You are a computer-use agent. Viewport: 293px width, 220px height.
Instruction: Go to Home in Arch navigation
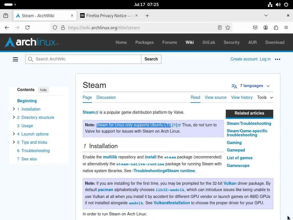point(121,42)
